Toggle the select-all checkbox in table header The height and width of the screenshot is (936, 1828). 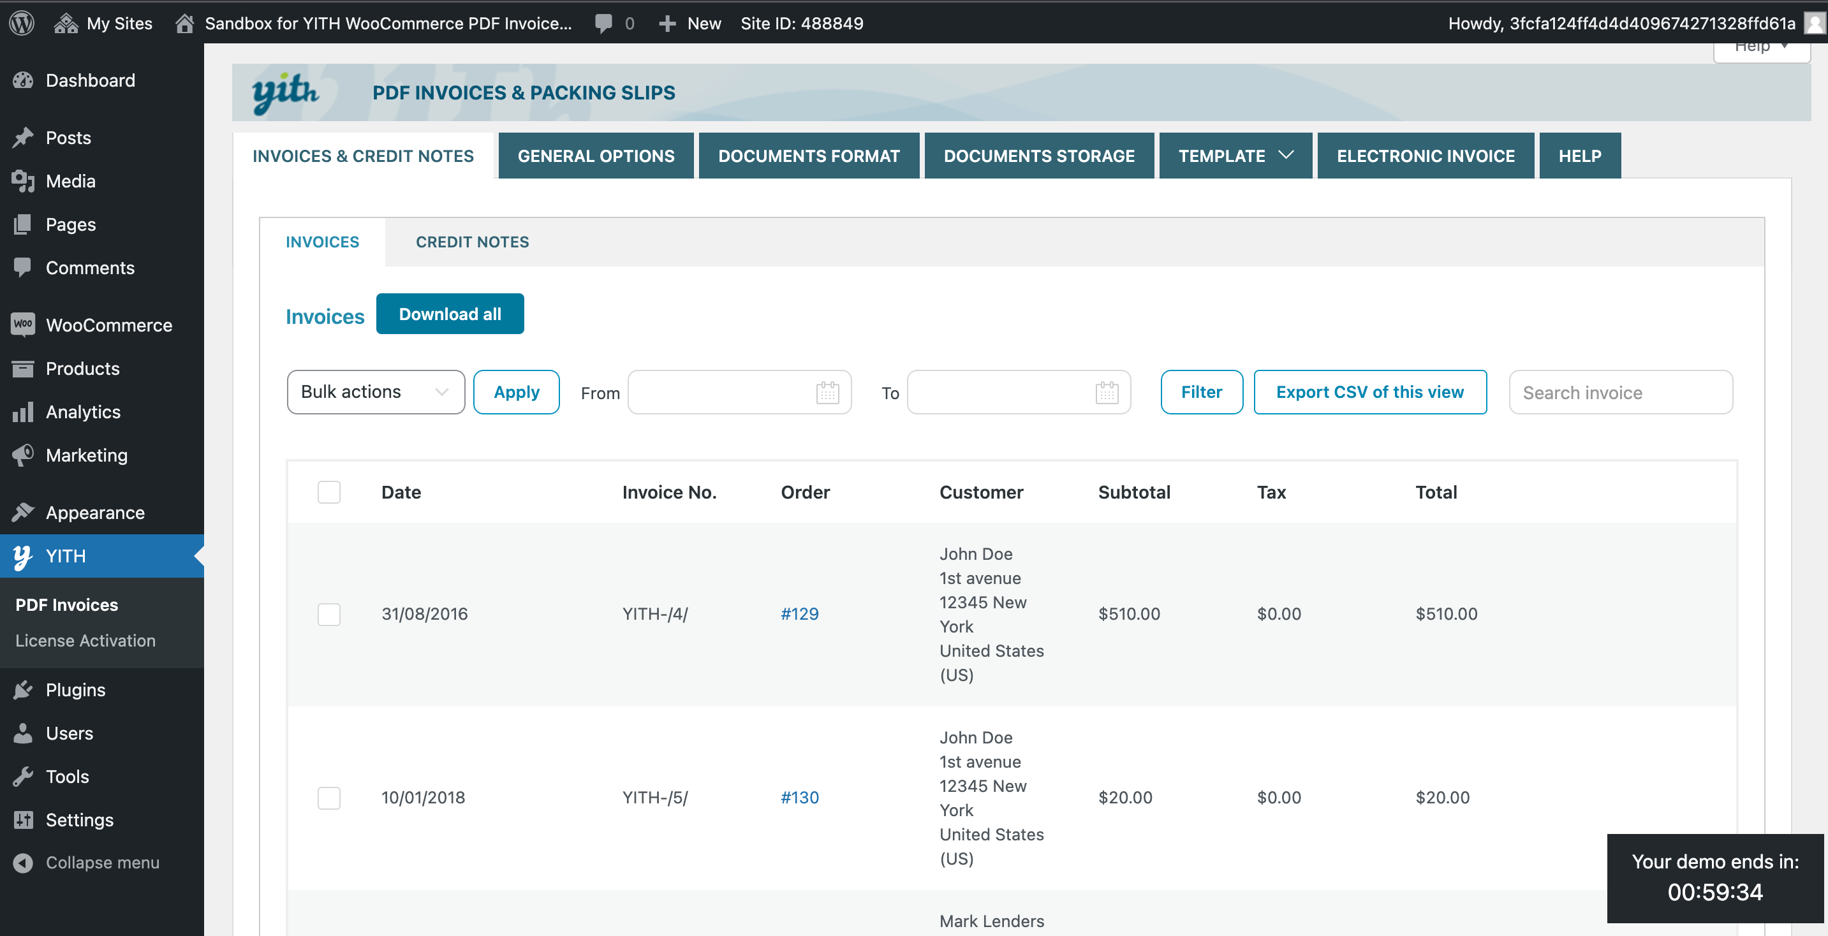point(329,492)
